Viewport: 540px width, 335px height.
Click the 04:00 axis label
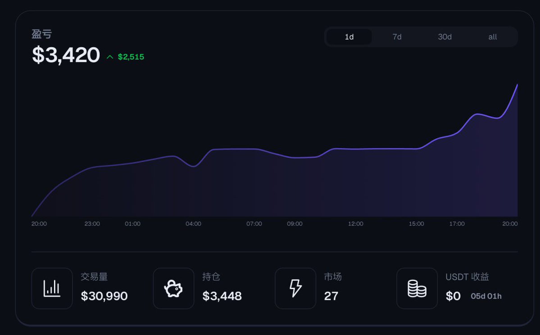click(x=193, y=224)
